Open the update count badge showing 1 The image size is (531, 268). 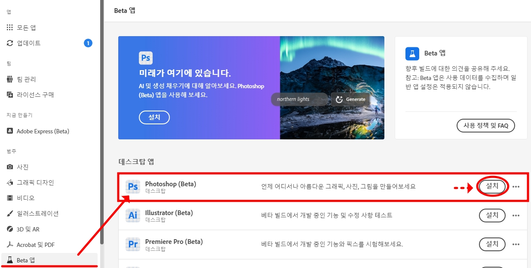[88, 43]
